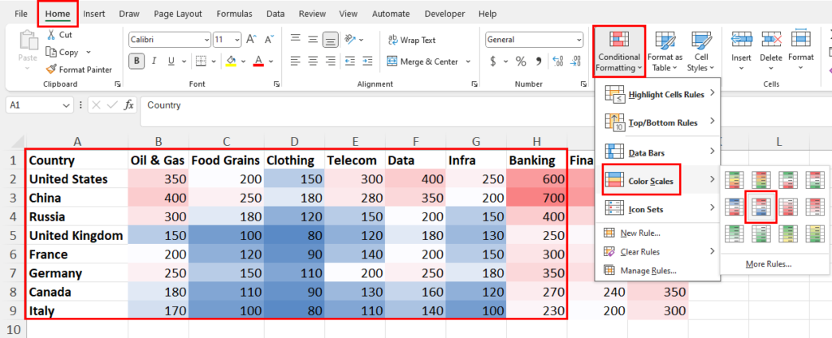832x338 pixels.
Task: Open the font size 11 dropdown
Action: coord(236,40)
